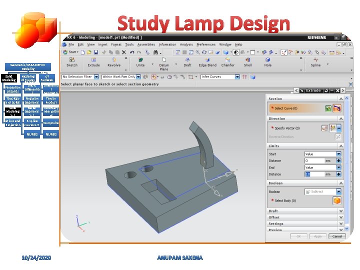The image size is (360, 270).
Task: Click the New file icon
Action: (x=82, y=52)
